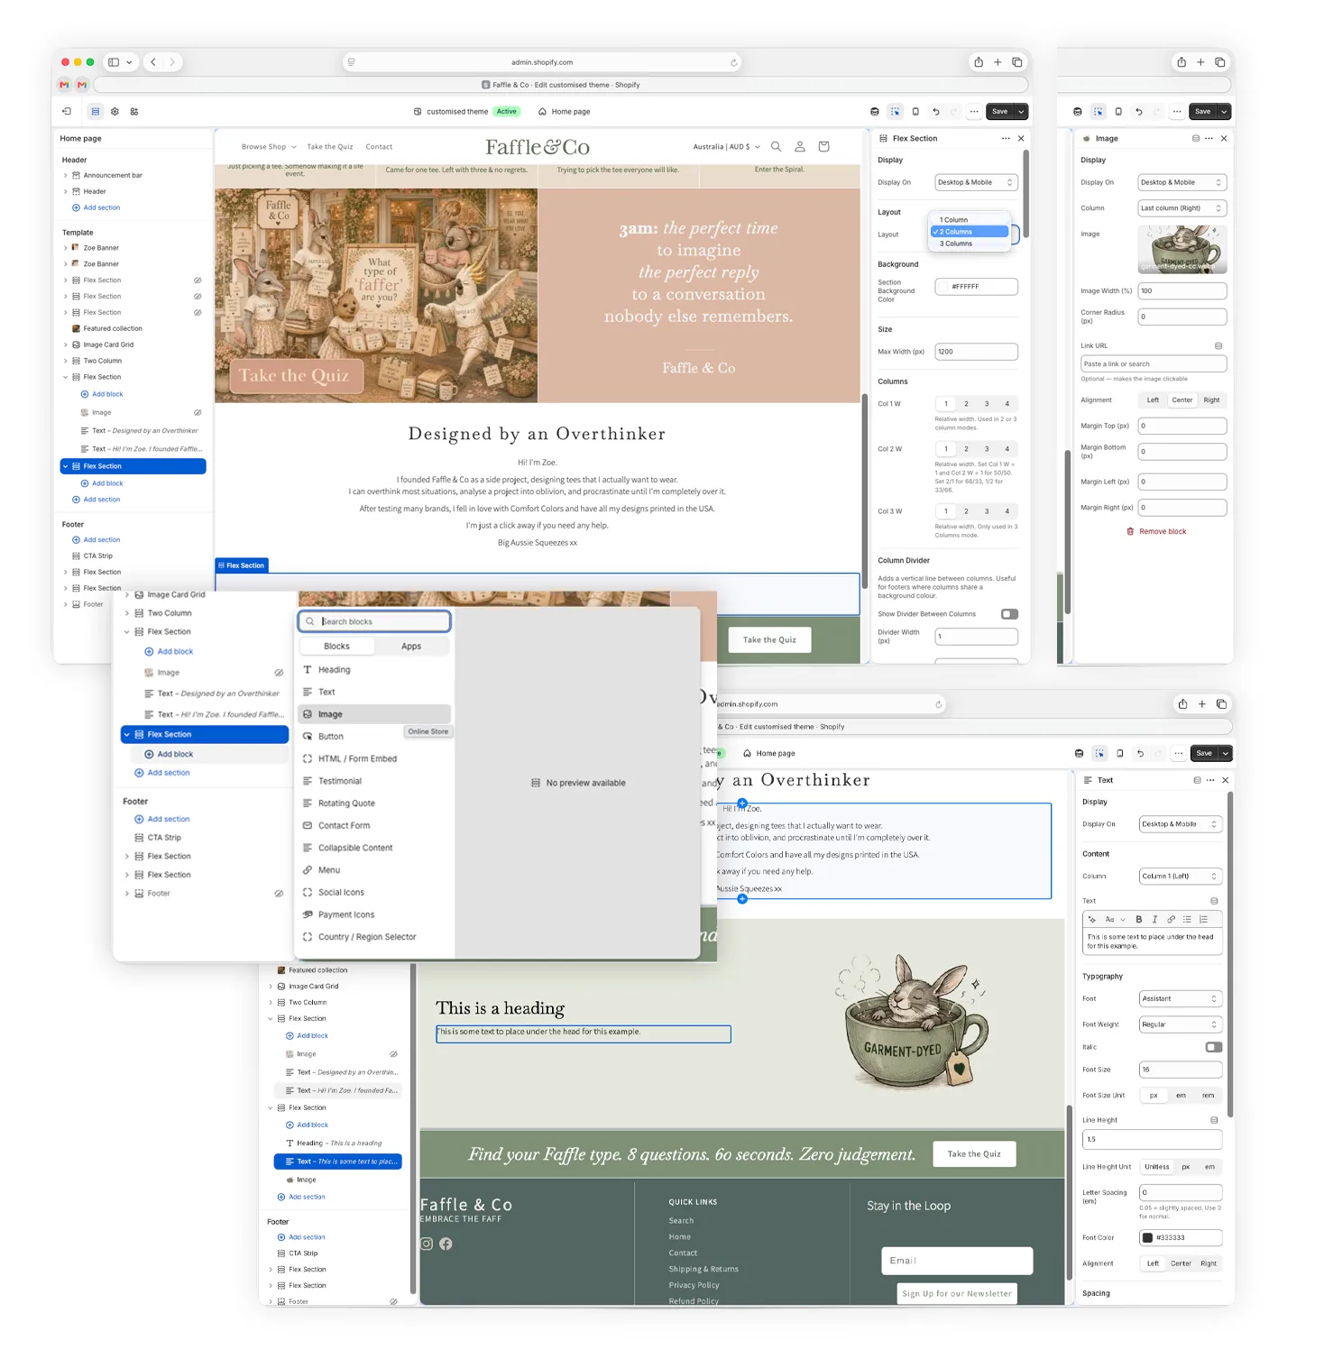Screen dimensions: 1324x1359
Task: Open the Sections panel icon
Action: pos(96,112)
